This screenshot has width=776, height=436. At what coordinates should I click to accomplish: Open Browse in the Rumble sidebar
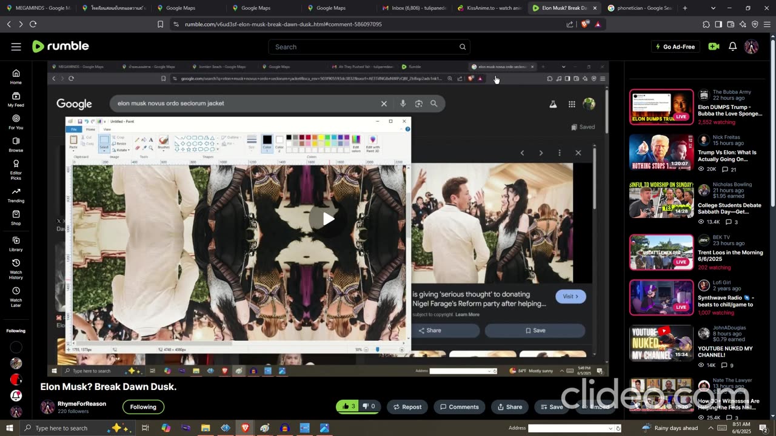point(16,145)
